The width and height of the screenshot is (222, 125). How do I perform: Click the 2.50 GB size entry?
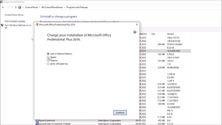click(x=161, y=67)
